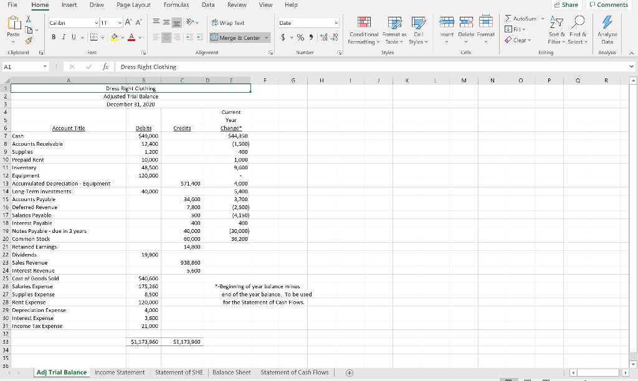The image size is (638, 381).
Task: Open the number format dropdown showing Date
Action: pyautogui.click(x=307, y=23)
